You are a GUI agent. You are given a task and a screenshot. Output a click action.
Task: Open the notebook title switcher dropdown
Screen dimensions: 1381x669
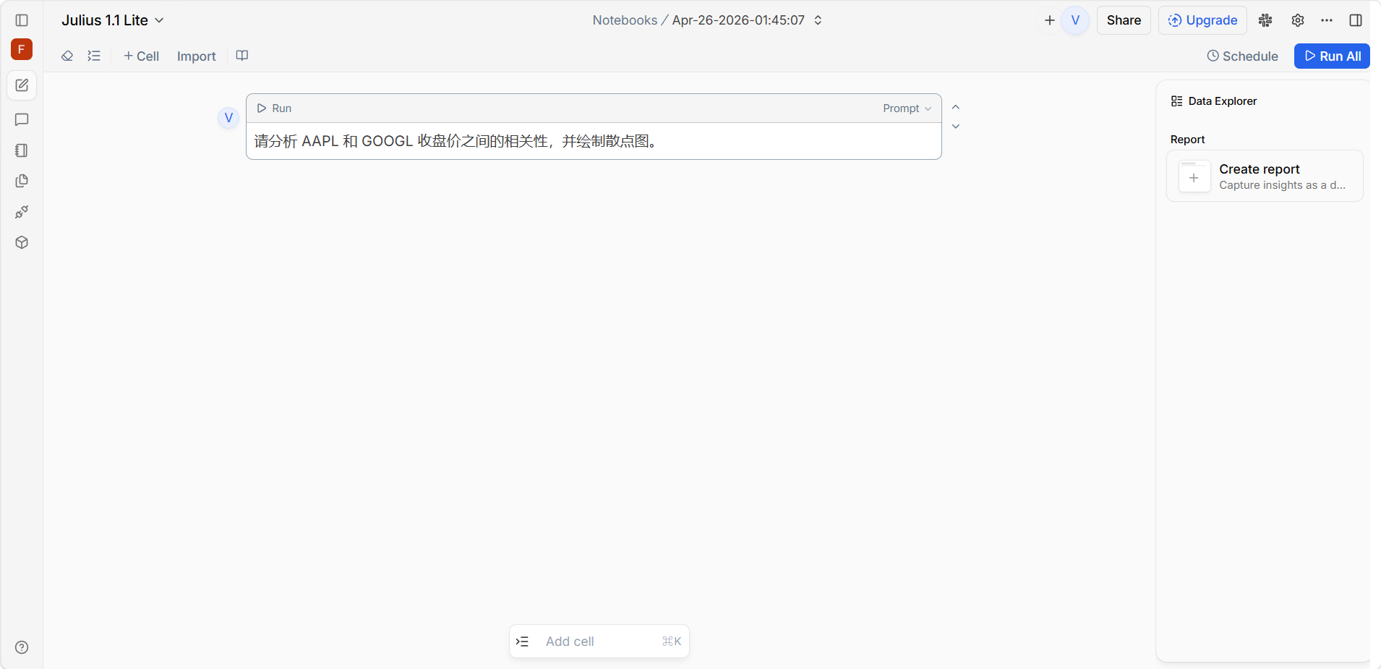818,20
